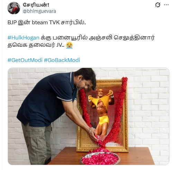Open the #GoBackModi hashtag

tap(62, 60)
